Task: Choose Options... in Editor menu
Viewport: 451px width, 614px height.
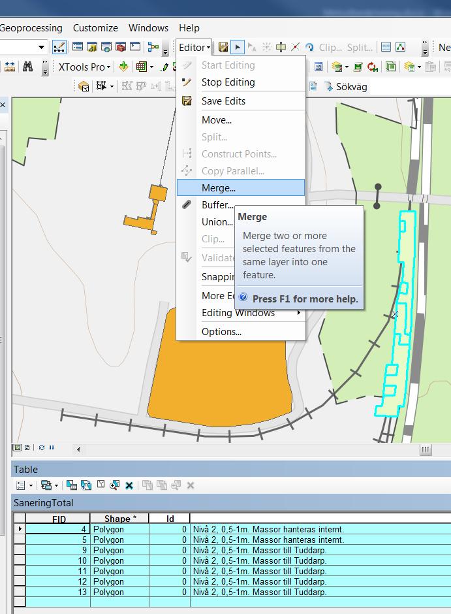Action: pos(241,332)
